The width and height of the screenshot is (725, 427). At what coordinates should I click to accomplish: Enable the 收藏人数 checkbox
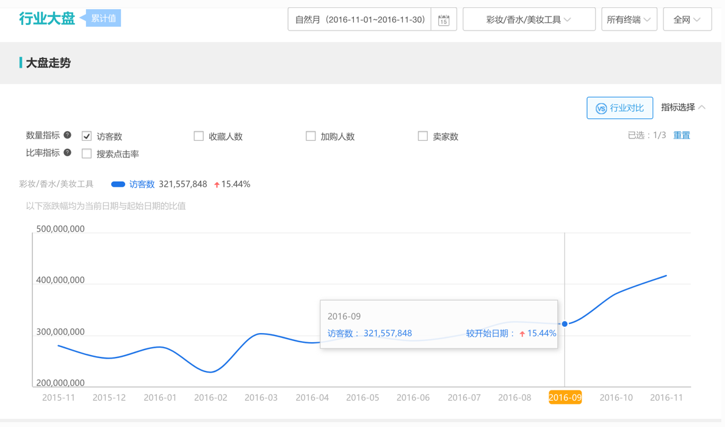click(x=198, y=136)
